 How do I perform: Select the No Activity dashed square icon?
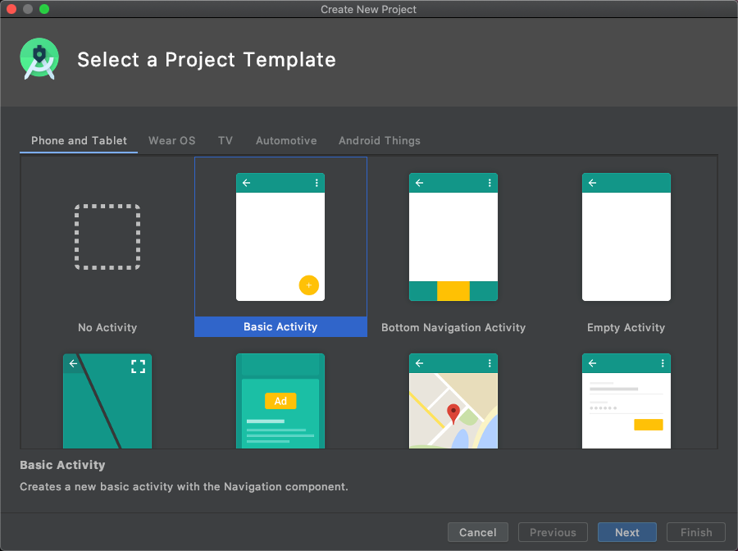pyautogui.click(x=107, y=237)
